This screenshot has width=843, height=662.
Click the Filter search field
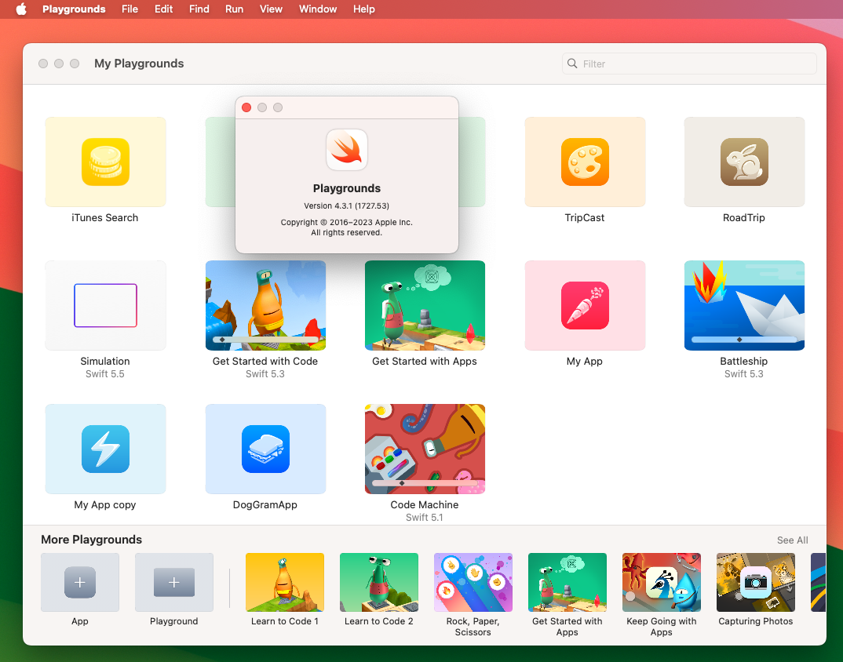689,64
